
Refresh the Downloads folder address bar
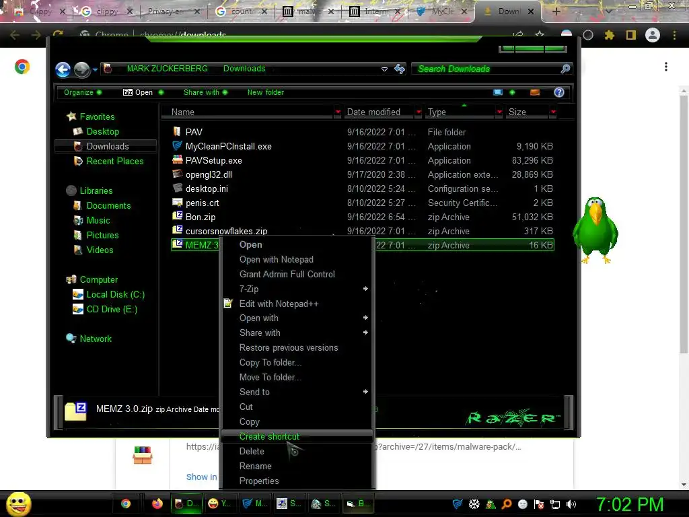(x=400, y=69)
